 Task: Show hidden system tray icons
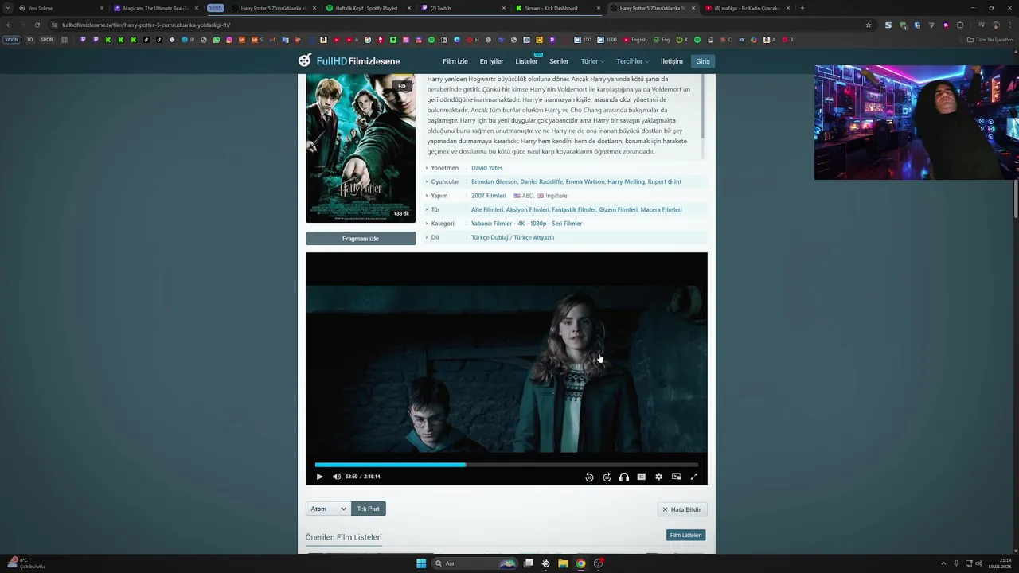pyautogui.click(x=943, y=563)
